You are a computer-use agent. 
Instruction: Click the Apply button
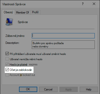click(68, 89)
